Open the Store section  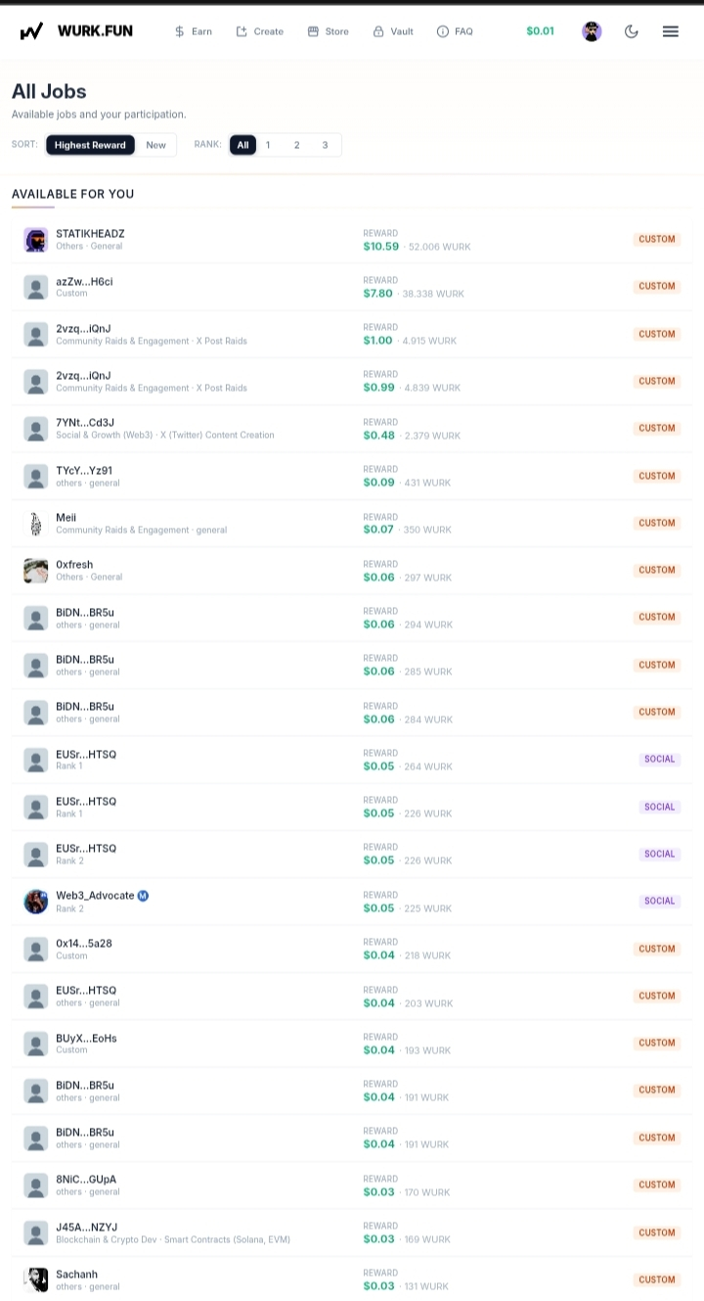pyautogui.click(x=328, y=31)
